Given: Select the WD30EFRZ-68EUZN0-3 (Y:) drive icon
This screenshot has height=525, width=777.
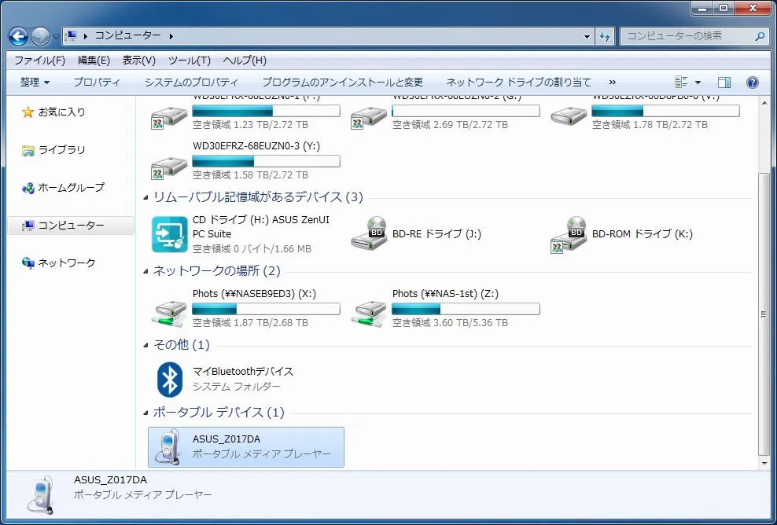Looking at the screenshot, I should coord(169,167).
